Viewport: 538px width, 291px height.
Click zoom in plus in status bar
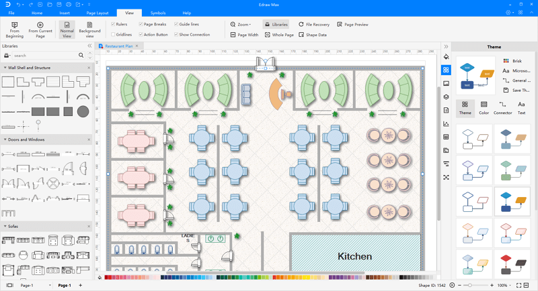492,285
